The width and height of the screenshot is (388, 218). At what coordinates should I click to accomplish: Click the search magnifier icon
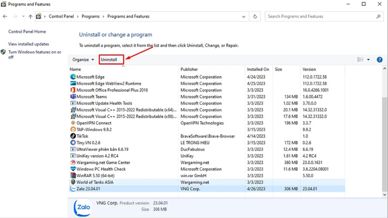378,16
